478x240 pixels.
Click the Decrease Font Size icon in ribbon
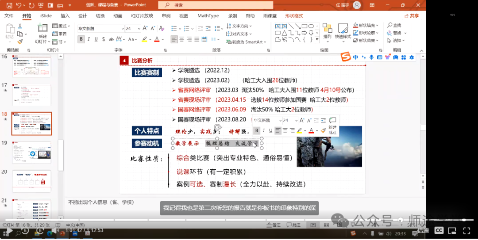pos(153,28)
